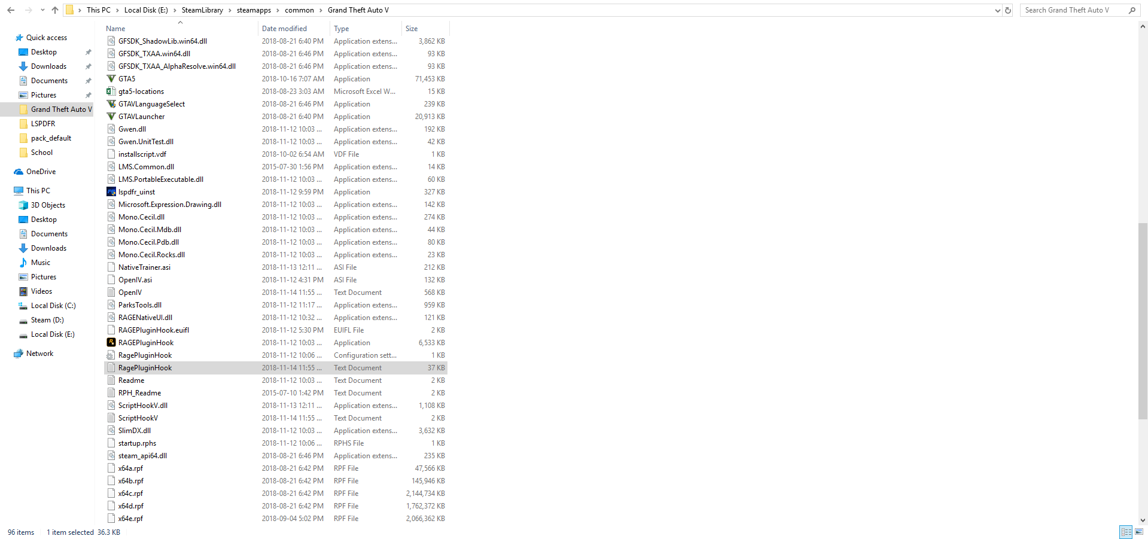
Task: Select This PC in navigation pane
Action: (38, 191)
